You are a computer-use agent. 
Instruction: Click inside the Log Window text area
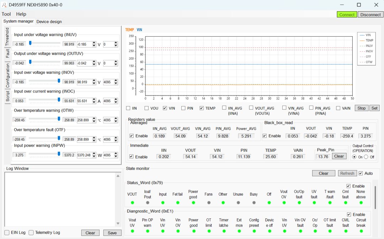(x=60, y=199)
